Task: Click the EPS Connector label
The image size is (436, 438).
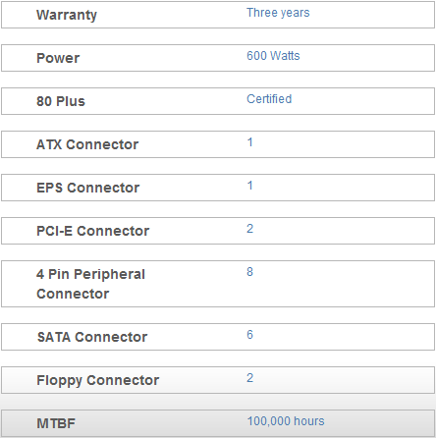Action: pyautogui.click(x=87, y=188)
